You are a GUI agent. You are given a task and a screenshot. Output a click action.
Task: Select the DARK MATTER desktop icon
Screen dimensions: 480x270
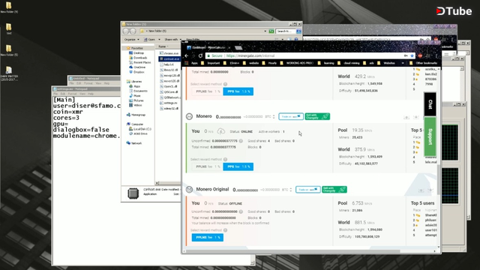point(9,73)
